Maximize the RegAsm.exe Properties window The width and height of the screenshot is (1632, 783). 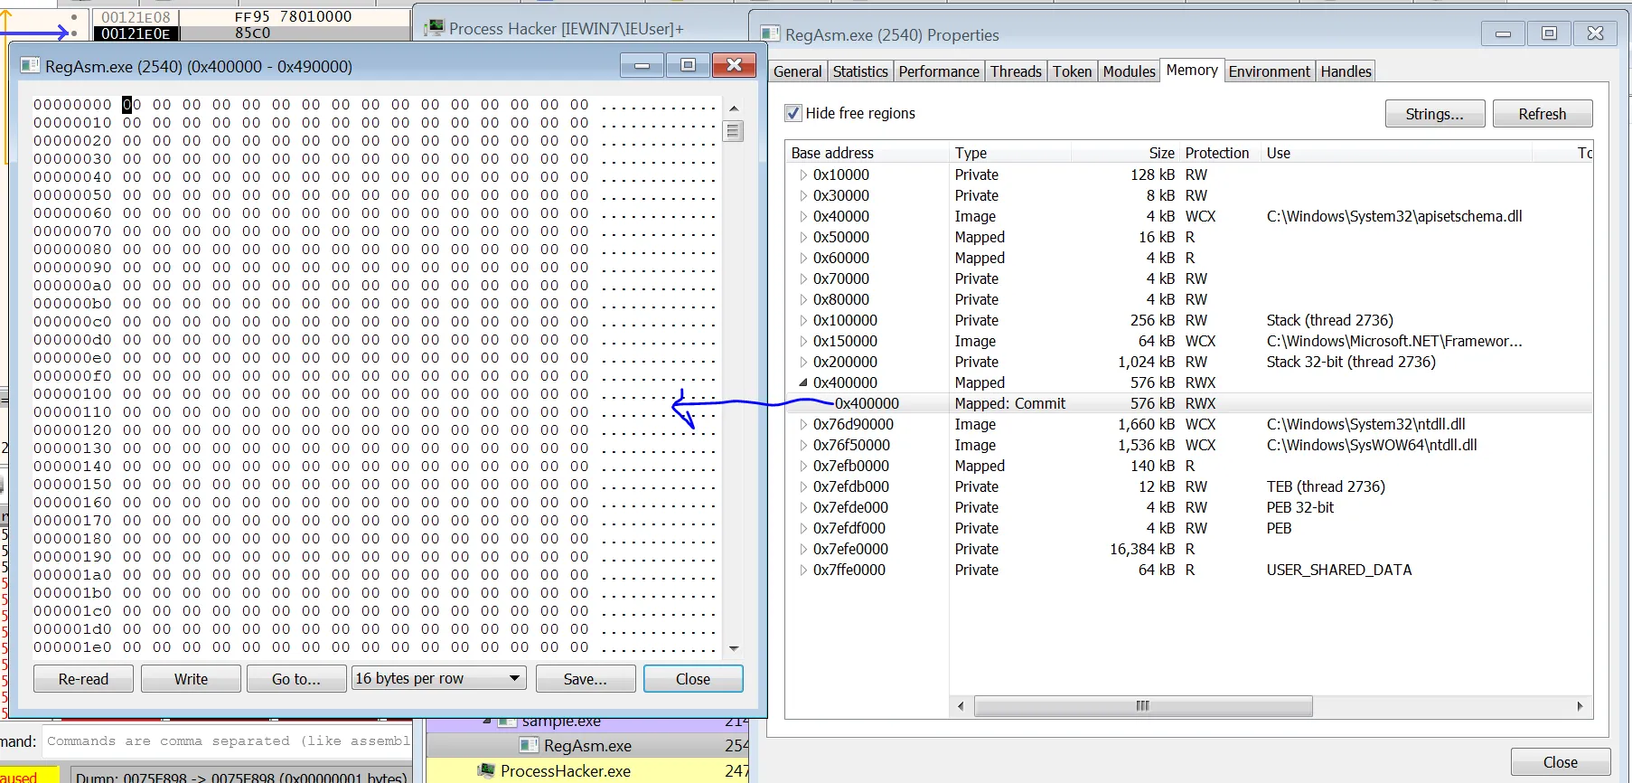coord(1549,33)
